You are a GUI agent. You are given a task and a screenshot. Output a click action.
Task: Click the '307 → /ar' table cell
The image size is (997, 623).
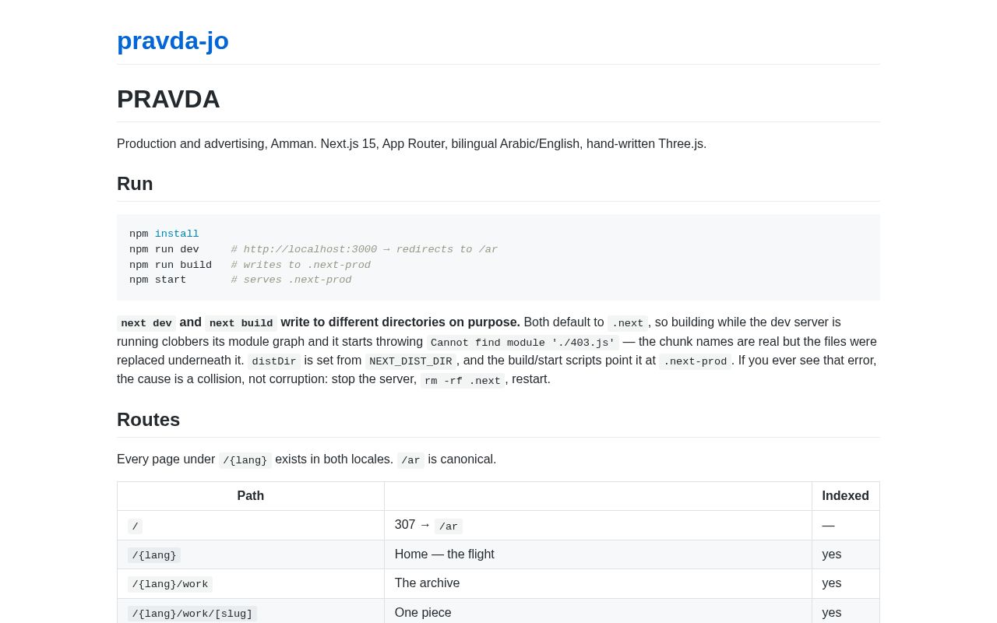pos(598,526)
